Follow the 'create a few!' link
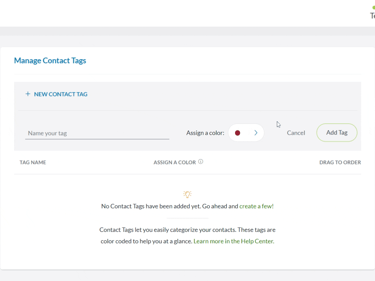The width and height of the screenshot is (375, 281). [x=256, y=206]
